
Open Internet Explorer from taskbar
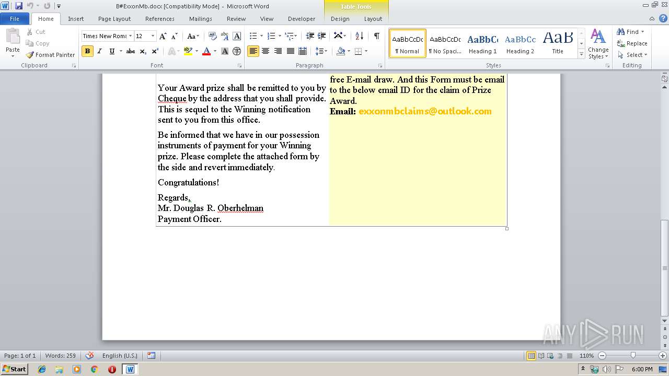pos(42,369)
